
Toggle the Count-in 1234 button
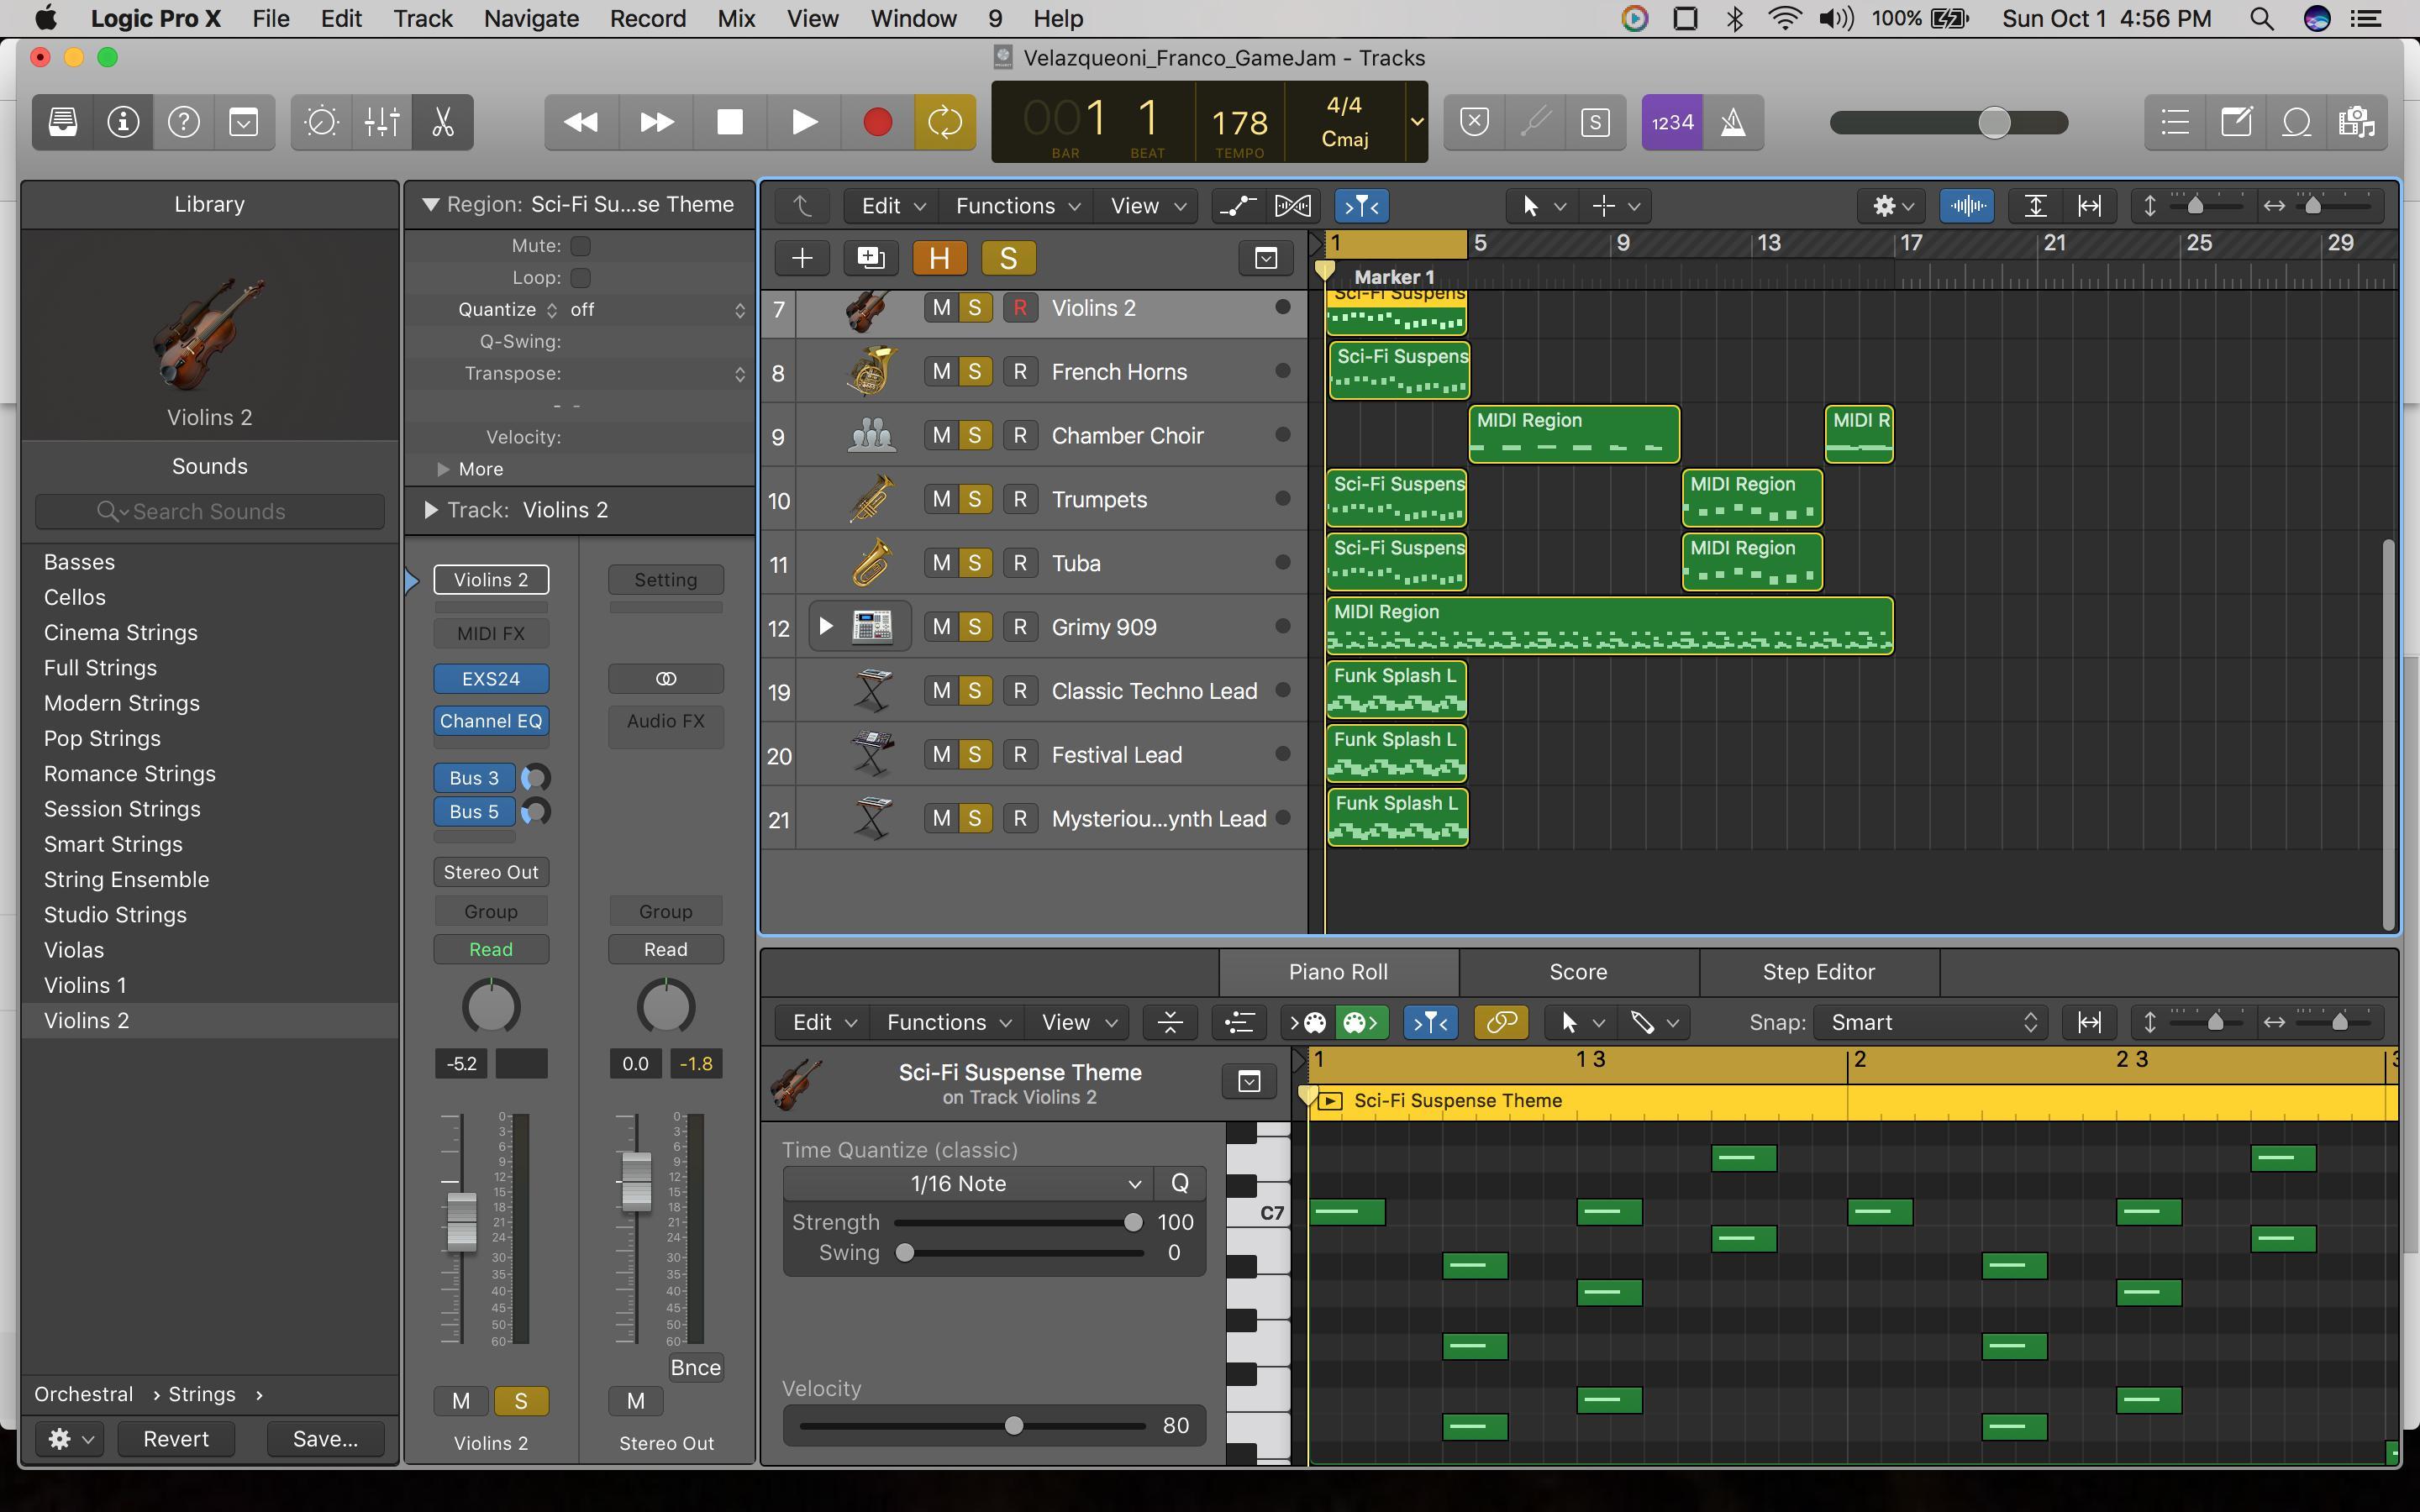[1672, 122]
